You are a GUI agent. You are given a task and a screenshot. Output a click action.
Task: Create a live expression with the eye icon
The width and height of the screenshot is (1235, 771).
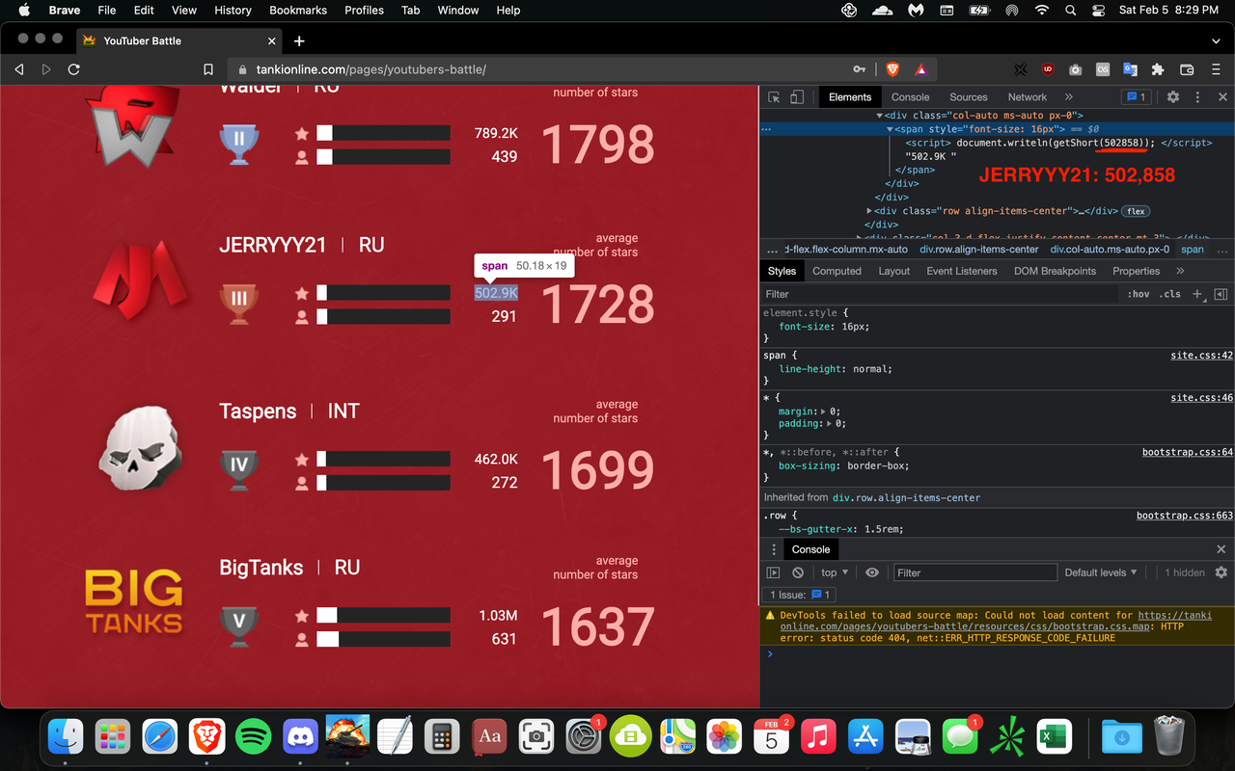(872, 572)
